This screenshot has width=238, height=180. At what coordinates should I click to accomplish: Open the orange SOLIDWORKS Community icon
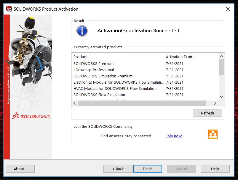tap(213, 134)
